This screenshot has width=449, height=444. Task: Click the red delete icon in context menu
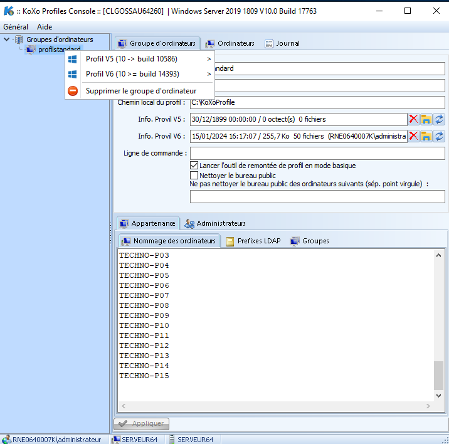pyautogui.click(x=73, y=91)
